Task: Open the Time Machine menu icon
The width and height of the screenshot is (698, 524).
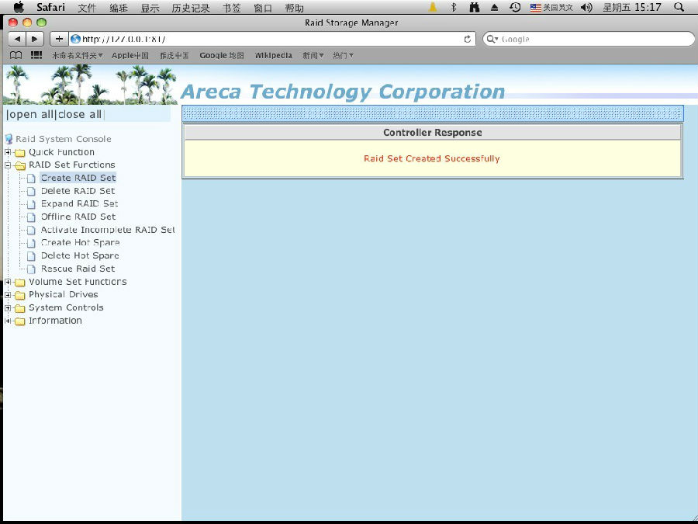Action: tap(515, 7)
